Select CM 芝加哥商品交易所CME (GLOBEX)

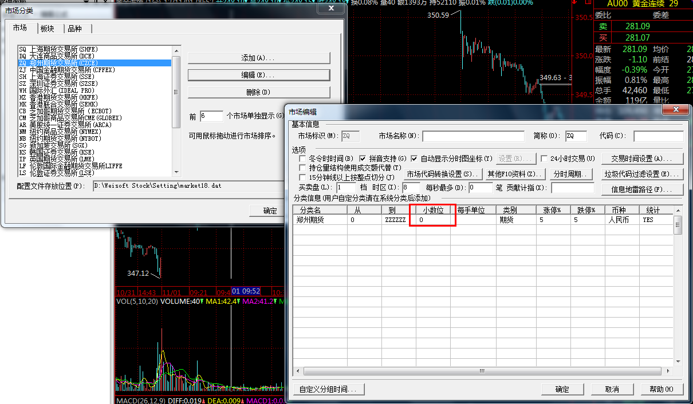(94, 118)
